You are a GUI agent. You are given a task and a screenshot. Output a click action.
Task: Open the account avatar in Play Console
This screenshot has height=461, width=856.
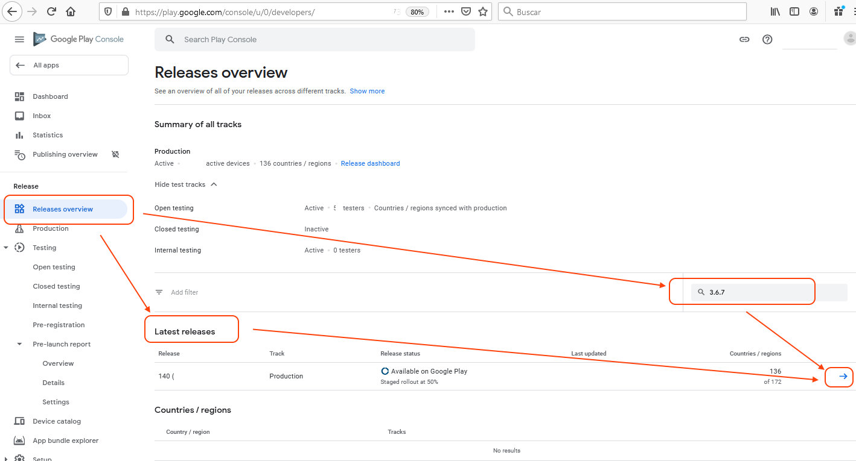[849, 39]
